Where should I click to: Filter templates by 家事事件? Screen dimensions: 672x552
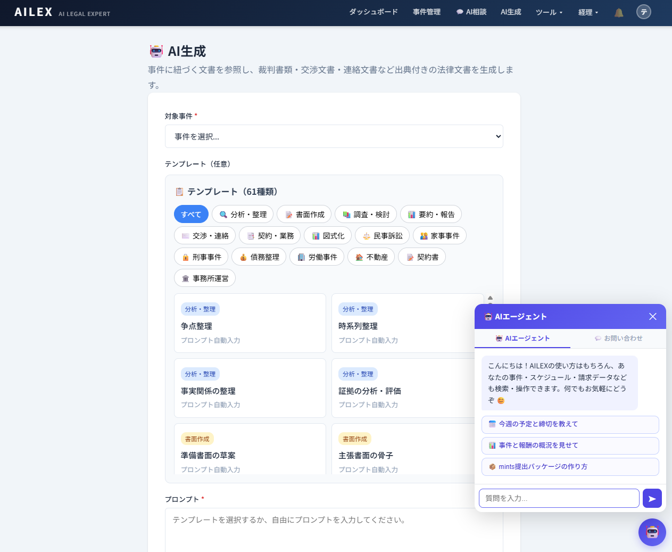(439, 235)
